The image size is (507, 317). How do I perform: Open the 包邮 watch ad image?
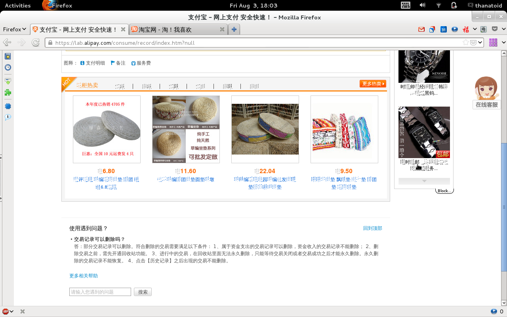point(424,132)
